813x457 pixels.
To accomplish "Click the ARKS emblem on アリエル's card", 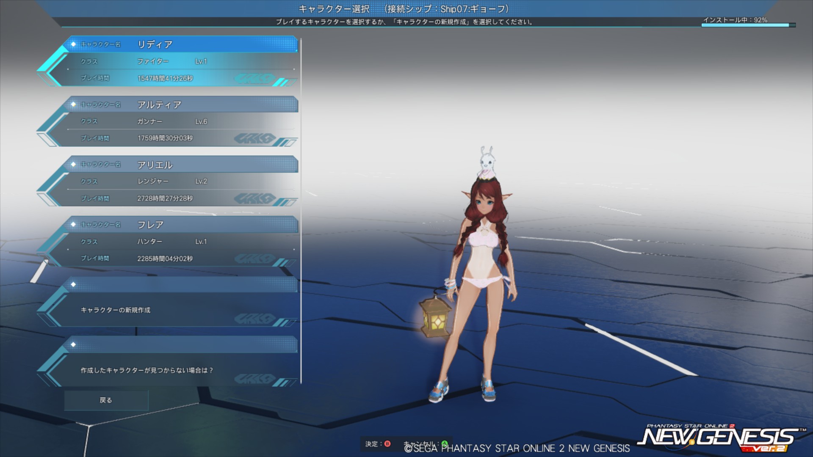I will [254, 198].
